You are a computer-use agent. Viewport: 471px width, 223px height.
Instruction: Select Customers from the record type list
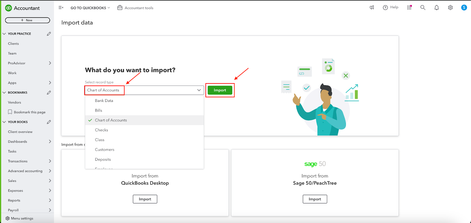(145, 150)
